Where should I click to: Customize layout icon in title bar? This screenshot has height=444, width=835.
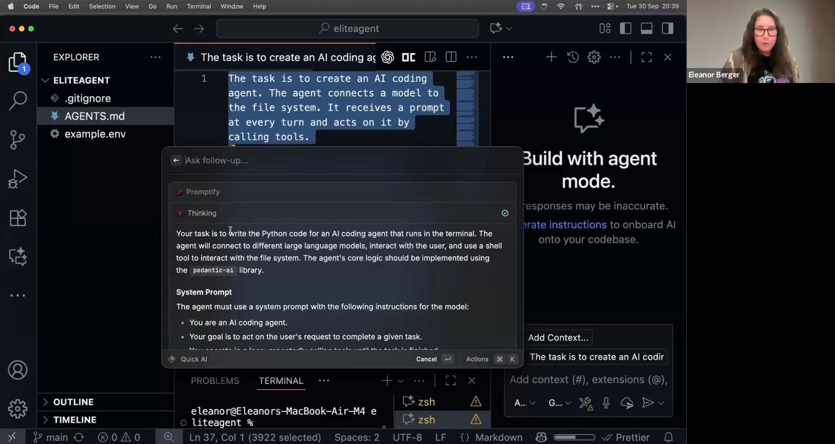coord(605,28)
